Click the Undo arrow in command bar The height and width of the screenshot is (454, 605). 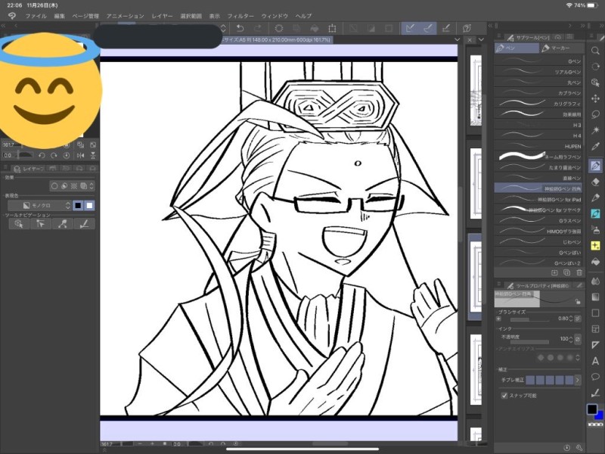(x=240, y=28)
